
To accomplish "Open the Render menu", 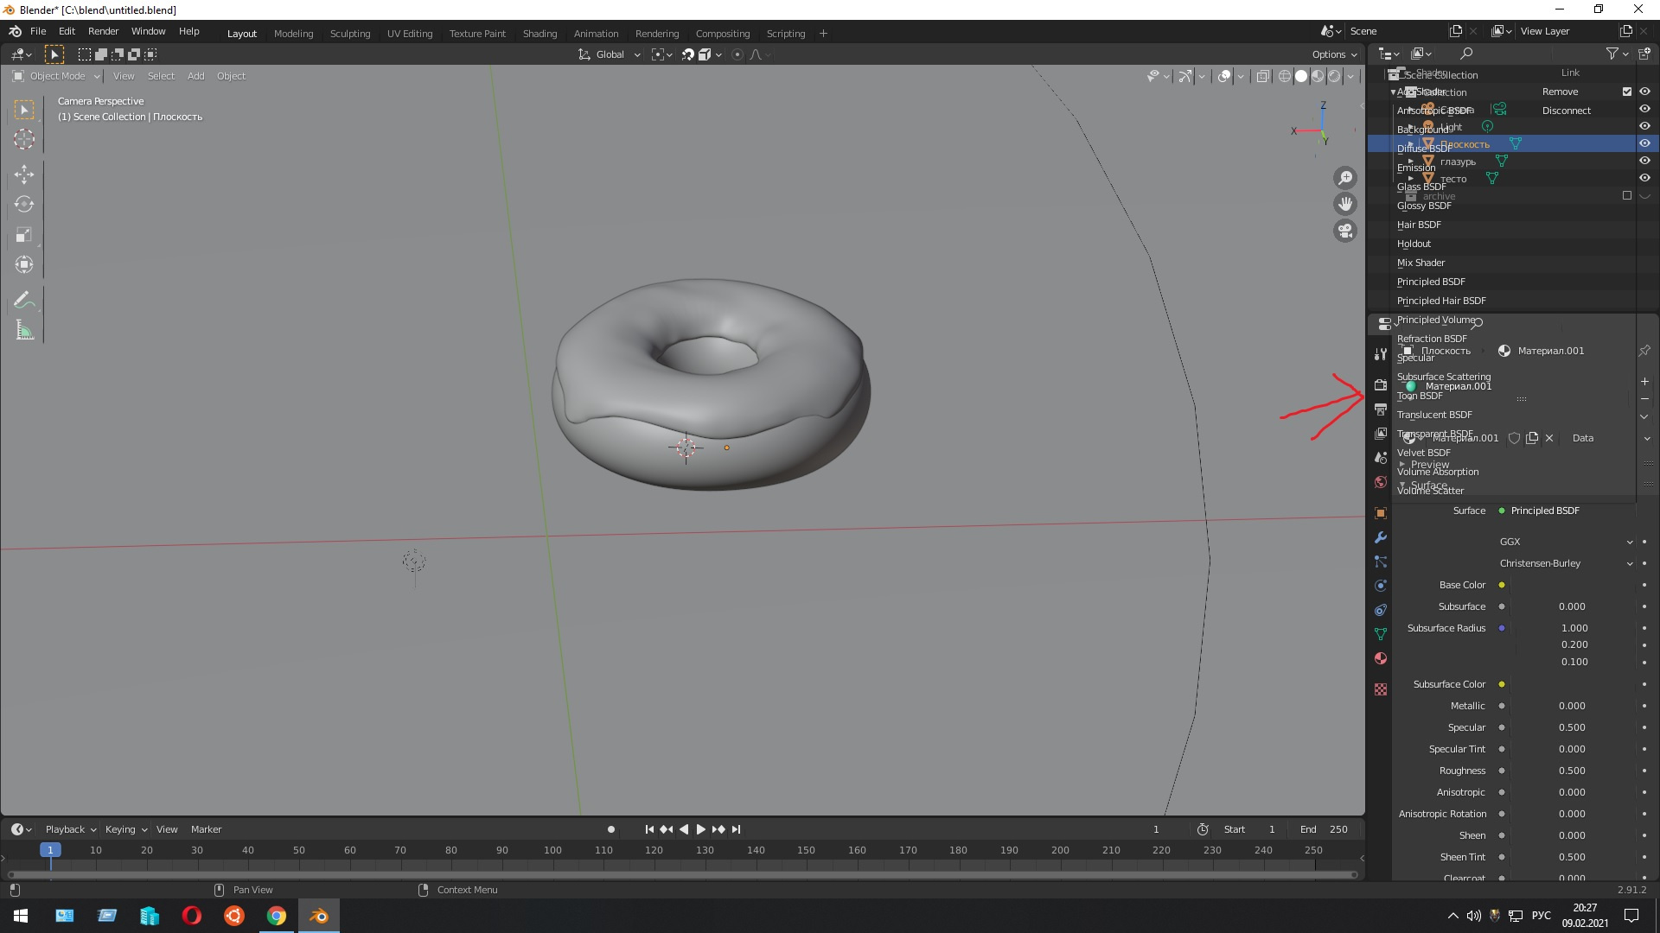I will click(103, 31).
